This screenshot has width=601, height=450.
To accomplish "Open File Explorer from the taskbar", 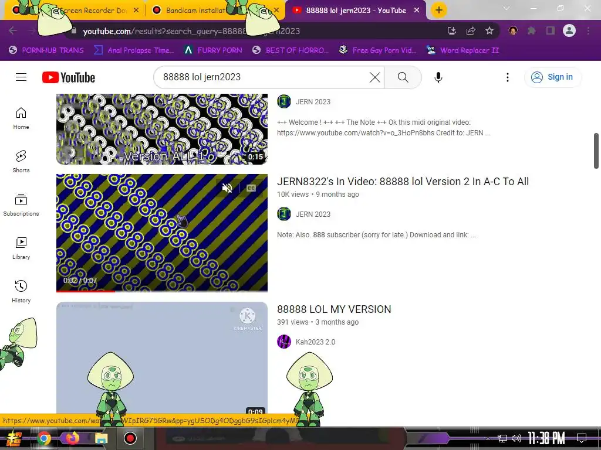I will tap(101, 438).
